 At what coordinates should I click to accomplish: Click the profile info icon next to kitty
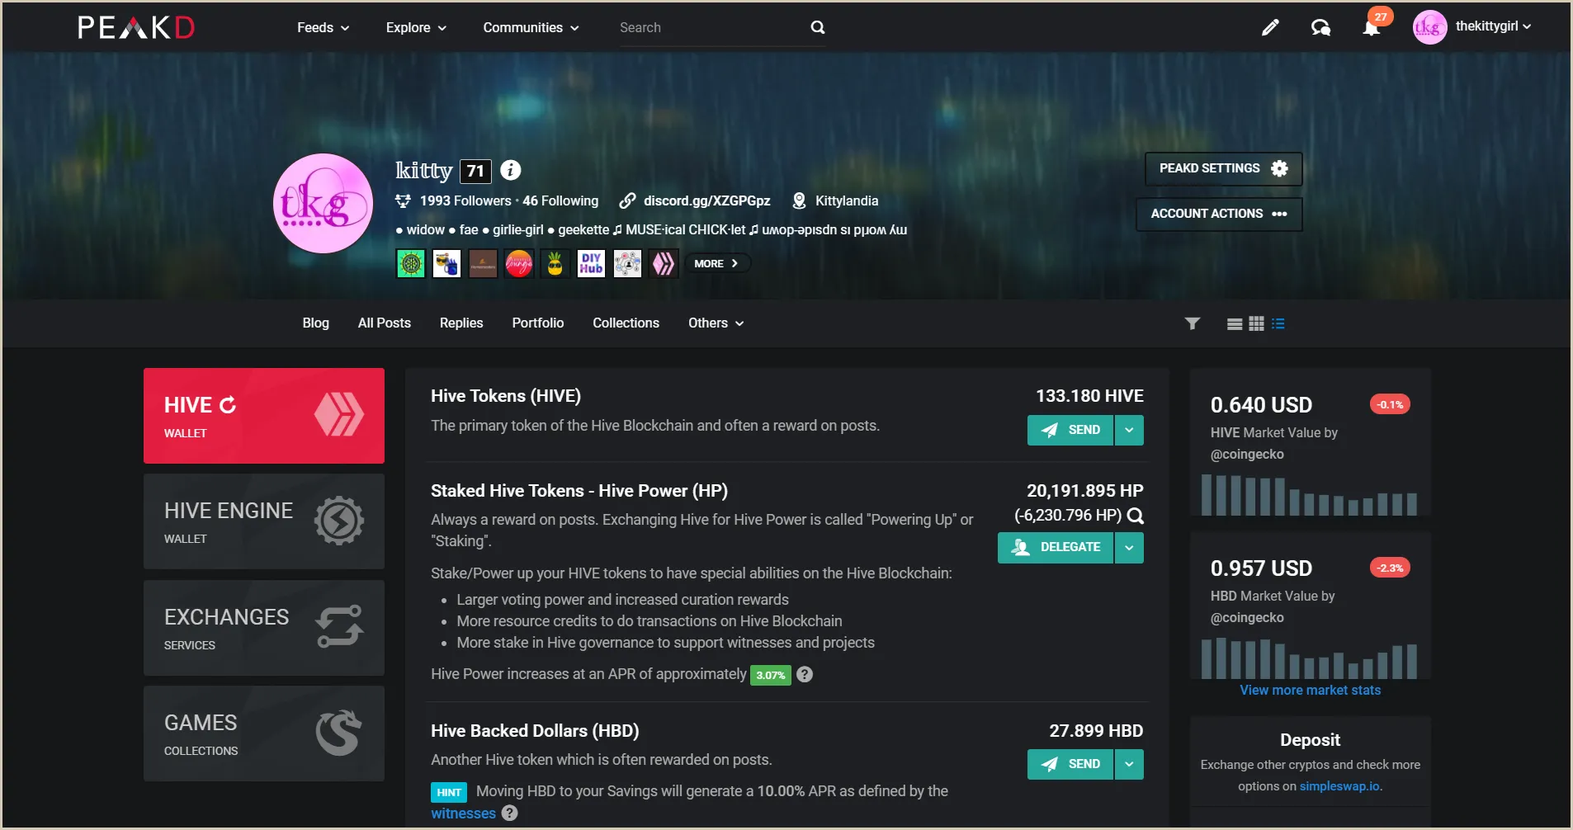click(511, 170)
